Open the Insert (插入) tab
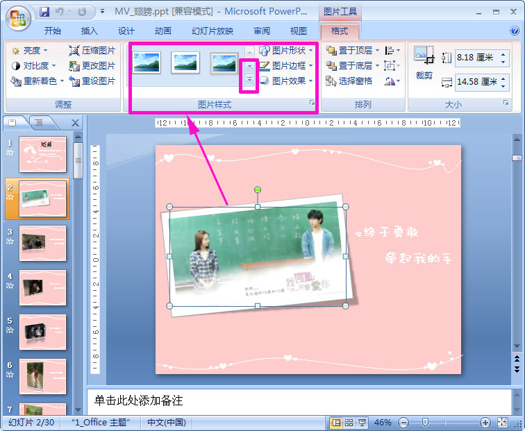This screenshot has height=431, width=525. point(89,31)
